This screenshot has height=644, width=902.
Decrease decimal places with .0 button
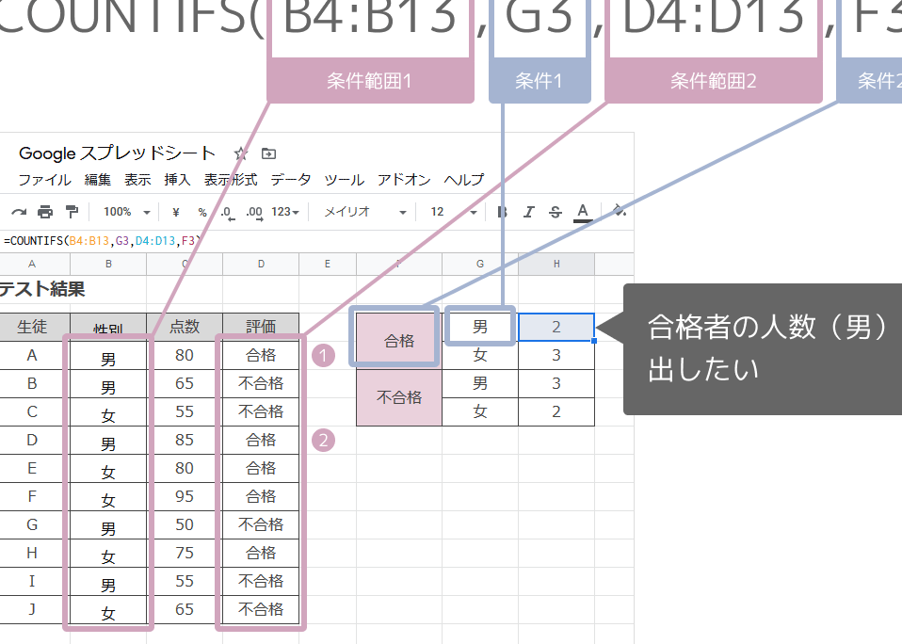(x=227, y=214)
